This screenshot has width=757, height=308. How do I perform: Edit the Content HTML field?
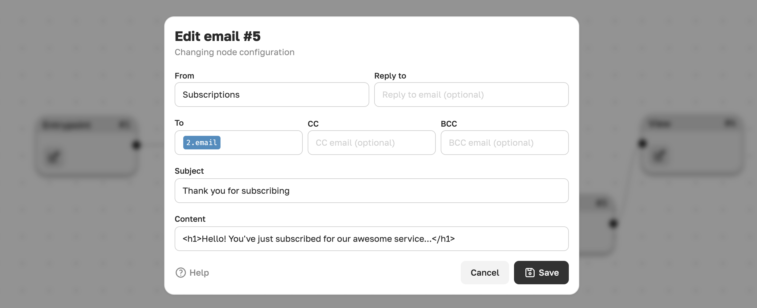372,239
